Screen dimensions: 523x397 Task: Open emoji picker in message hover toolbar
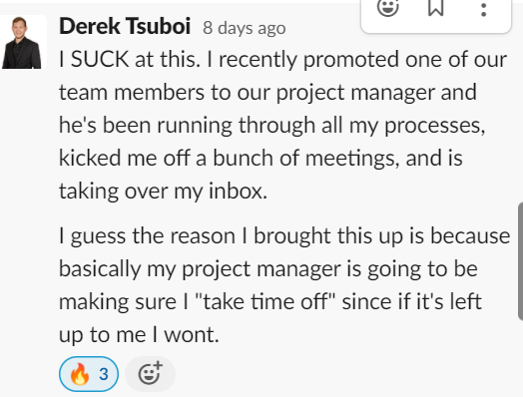[x=388, y=7]
